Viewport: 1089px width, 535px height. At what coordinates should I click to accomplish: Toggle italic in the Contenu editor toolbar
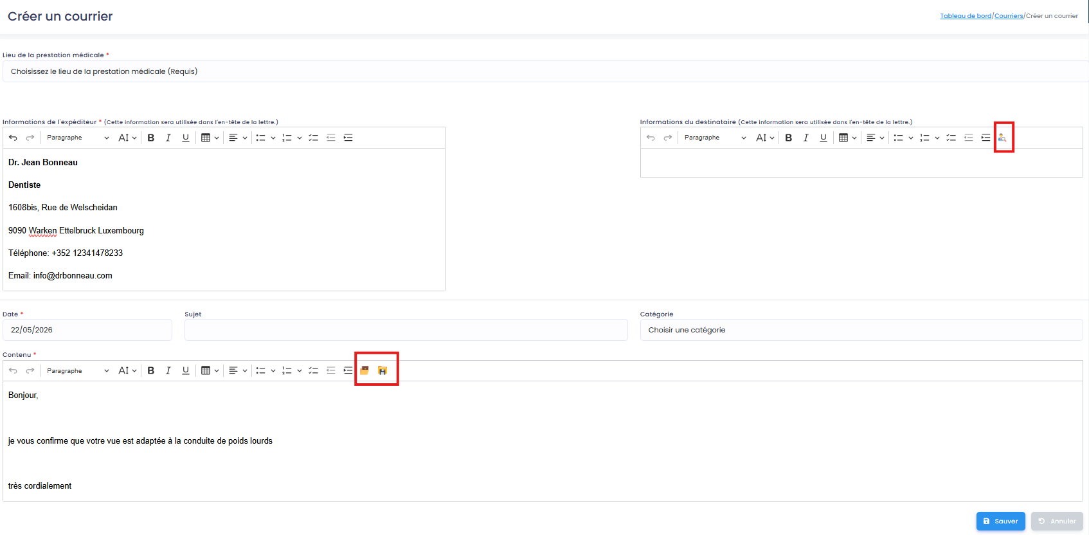click(168, 370)
